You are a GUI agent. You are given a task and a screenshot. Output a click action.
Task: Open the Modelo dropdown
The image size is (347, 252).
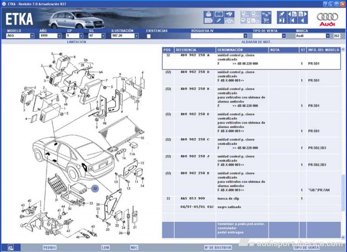(x=32, y=36)
